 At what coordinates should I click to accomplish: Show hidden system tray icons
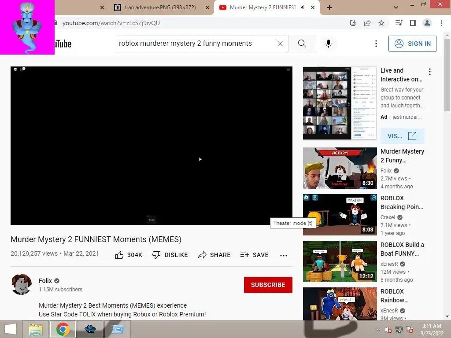pos(377,330)
